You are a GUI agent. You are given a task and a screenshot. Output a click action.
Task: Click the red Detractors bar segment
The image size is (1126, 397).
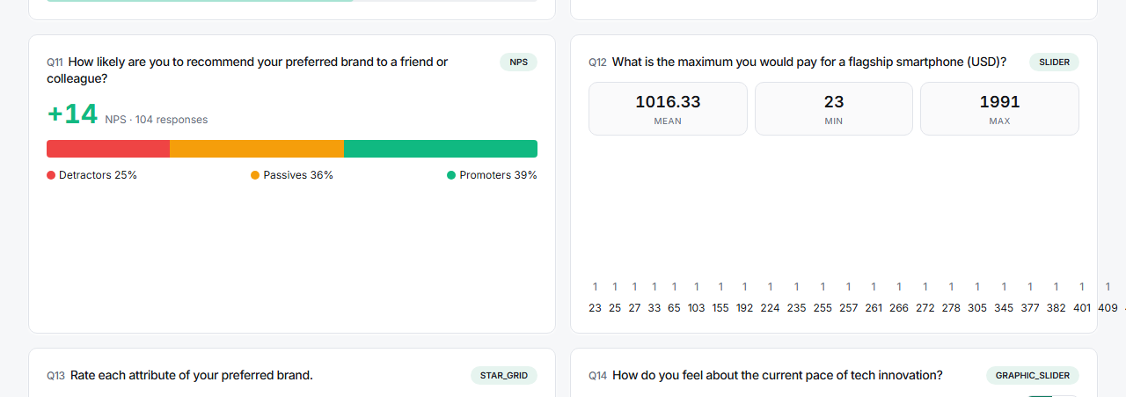[108, 149]
